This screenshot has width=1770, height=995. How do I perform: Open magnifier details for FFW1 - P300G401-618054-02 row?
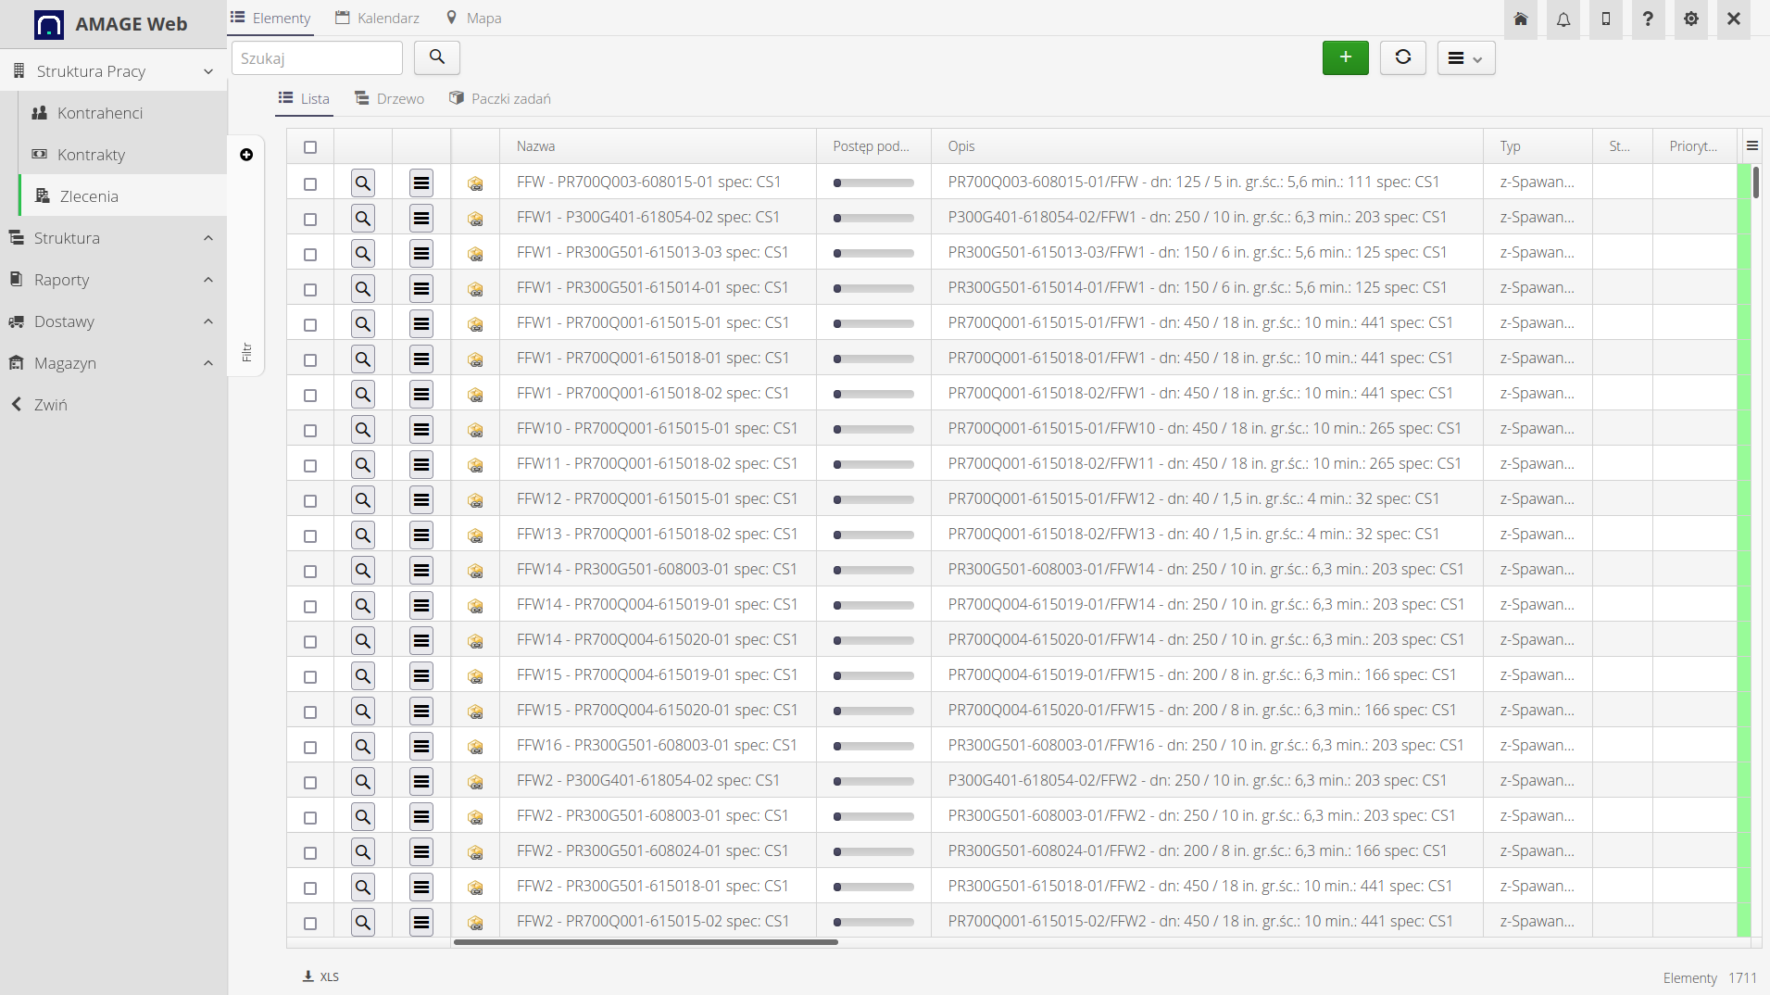coord(363,219)
